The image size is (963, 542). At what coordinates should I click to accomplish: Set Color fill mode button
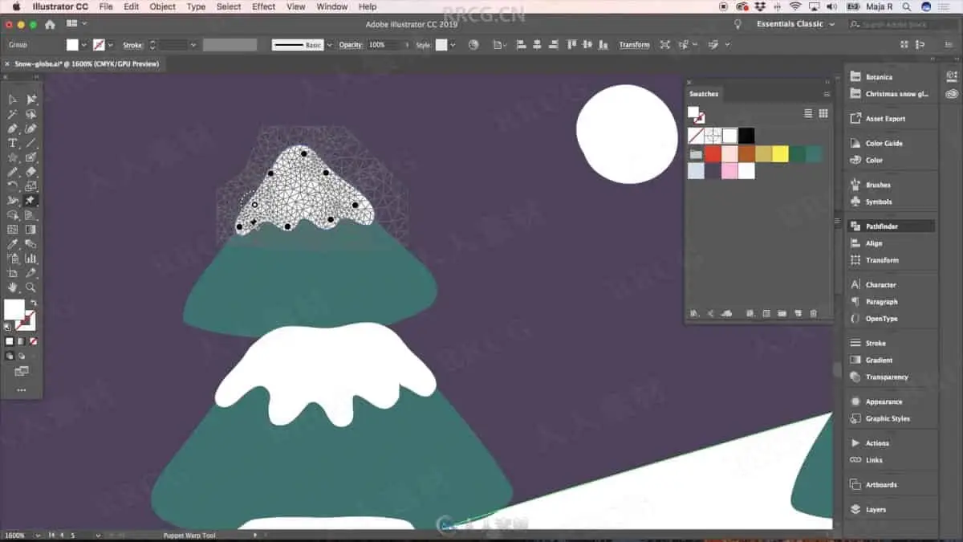pos(10,341)
